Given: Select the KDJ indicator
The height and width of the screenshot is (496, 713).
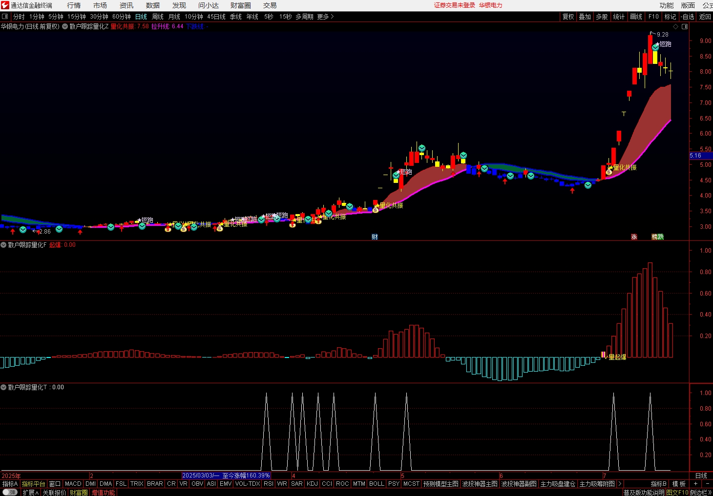Looking at the screenshot, I should (313, 484).
